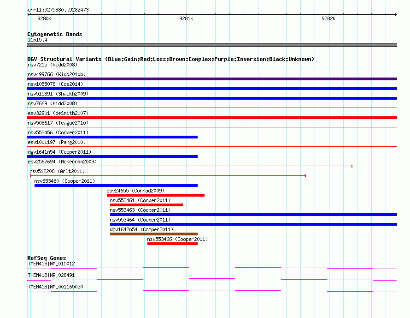Click the blue nsv515891 (Shaikh2009) gain bar
This screenshot has width=410, height=318.
[x=212, y=98]
